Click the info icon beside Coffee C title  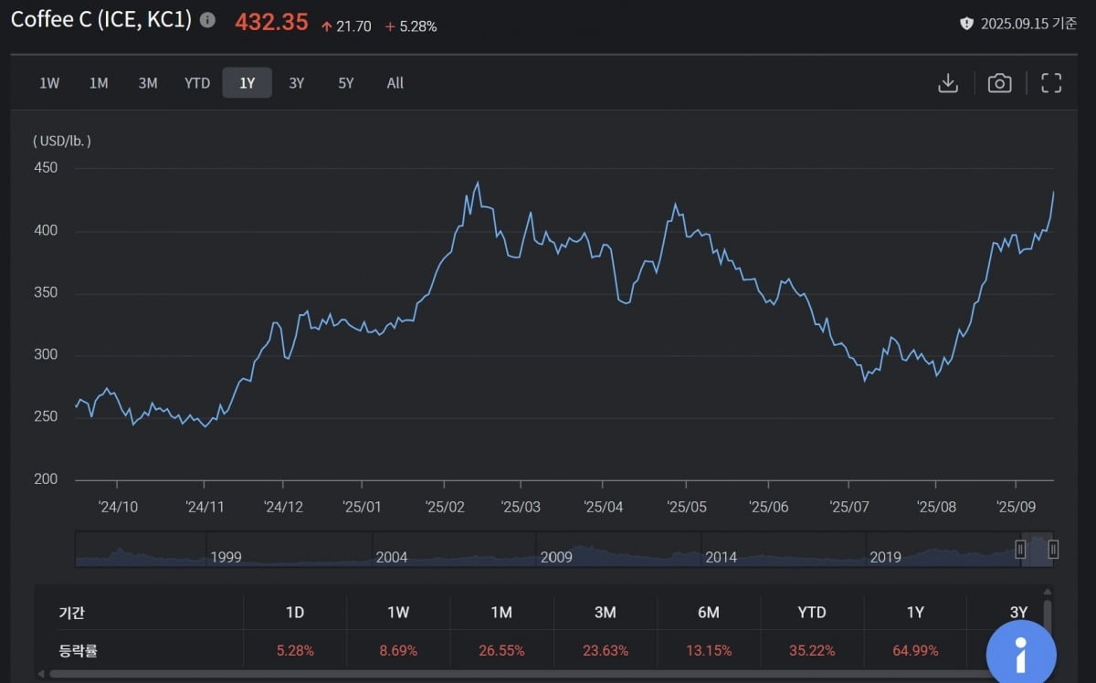tap(208, 20)
